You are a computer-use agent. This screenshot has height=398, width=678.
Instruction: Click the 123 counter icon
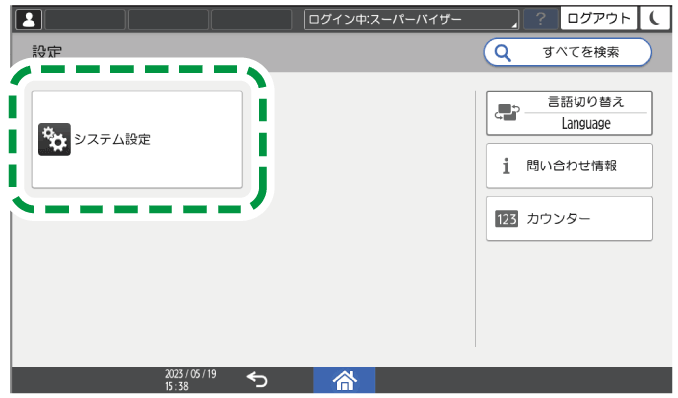click(x=507, y=219)
